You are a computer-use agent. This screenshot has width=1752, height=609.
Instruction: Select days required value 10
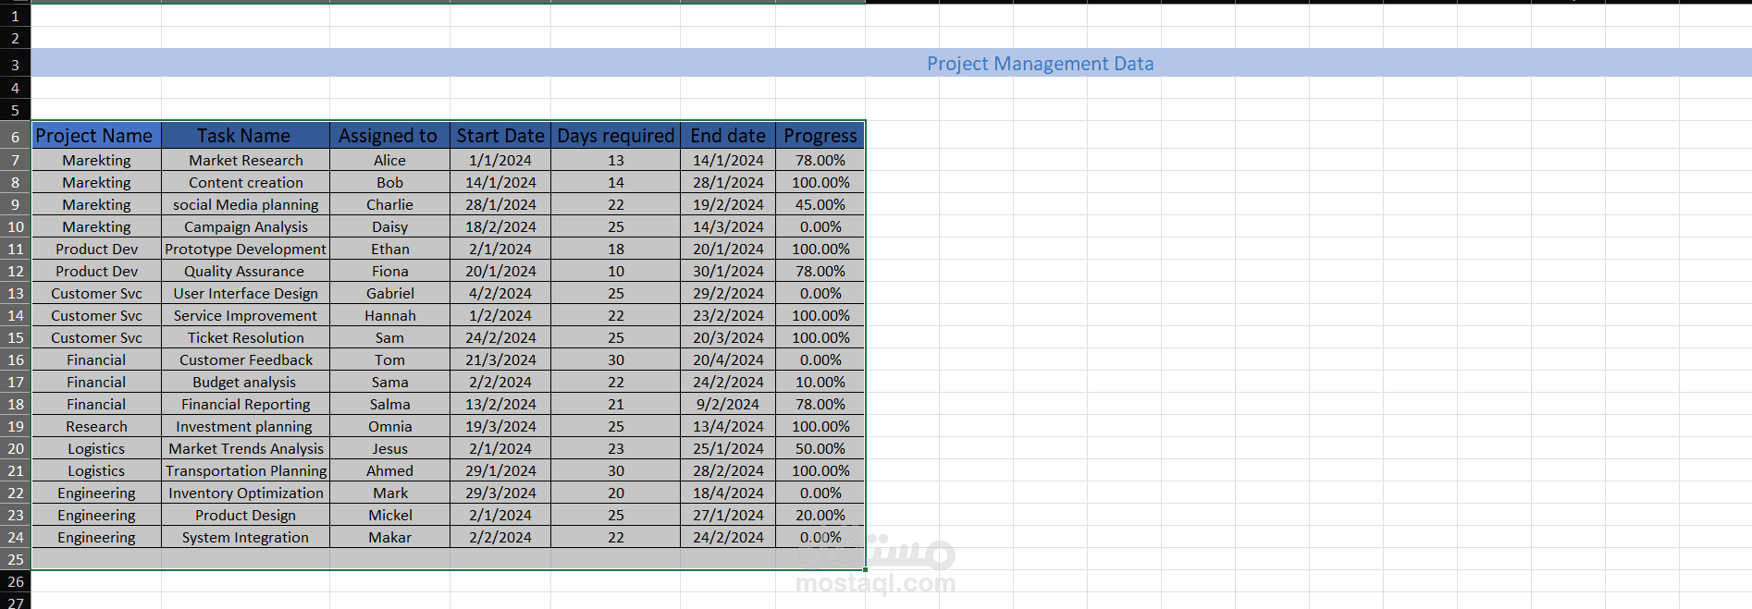615,271
